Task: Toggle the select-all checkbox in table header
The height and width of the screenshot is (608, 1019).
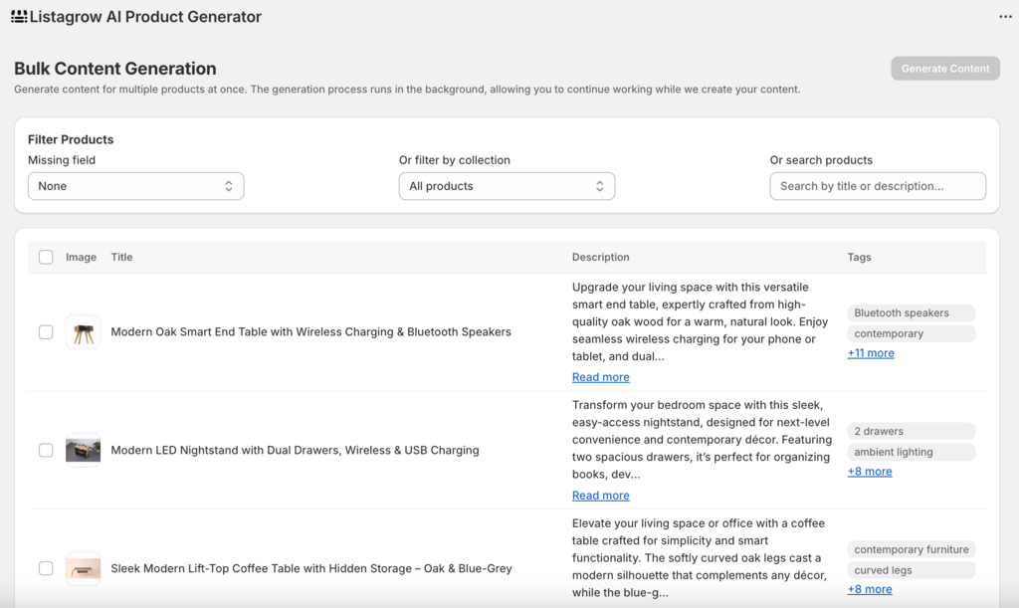Action: click(x=46, y=257)
